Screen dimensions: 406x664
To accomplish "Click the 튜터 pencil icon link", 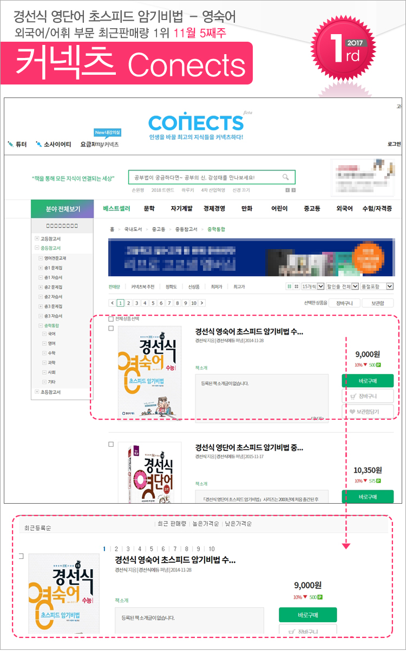I will coord(17,144).
